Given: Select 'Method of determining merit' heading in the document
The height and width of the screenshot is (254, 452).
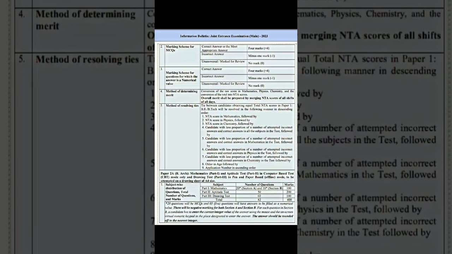Looking at the screenshot, I should [x=182, y=93].
